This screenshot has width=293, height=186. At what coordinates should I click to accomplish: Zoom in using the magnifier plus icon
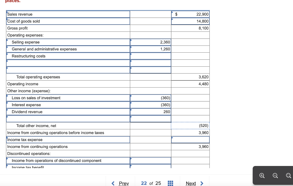click(262, 175)
